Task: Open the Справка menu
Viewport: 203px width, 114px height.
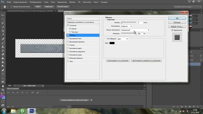Action: click(x=104, y=2)
